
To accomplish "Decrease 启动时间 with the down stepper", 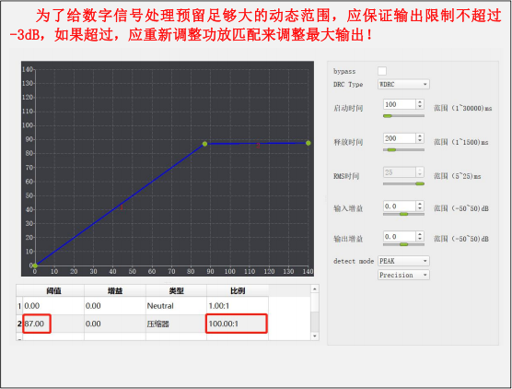I will 420,107.
